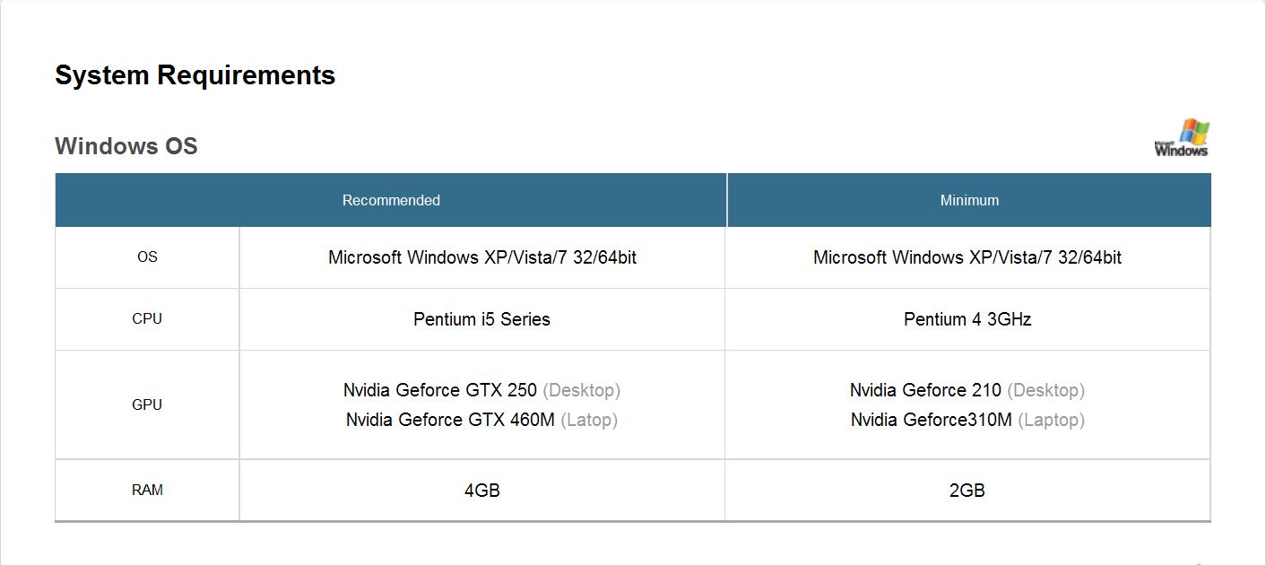Click the OS row label
Screen dimensions: 1266x565
(x=147, y=257)
